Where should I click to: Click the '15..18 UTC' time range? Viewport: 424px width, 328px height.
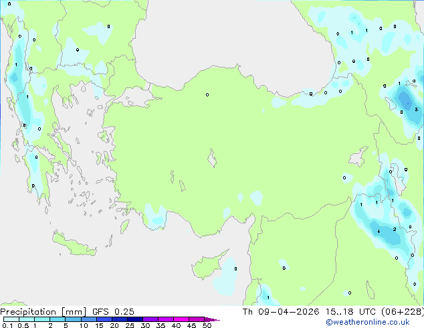click(x=350, y=312)
